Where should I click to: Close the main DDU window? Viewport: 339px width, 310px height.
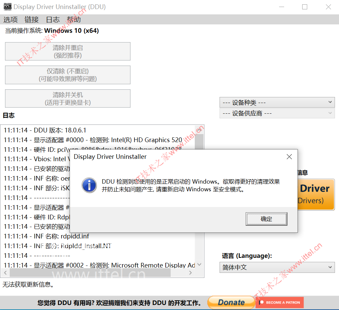pos(328,7)
